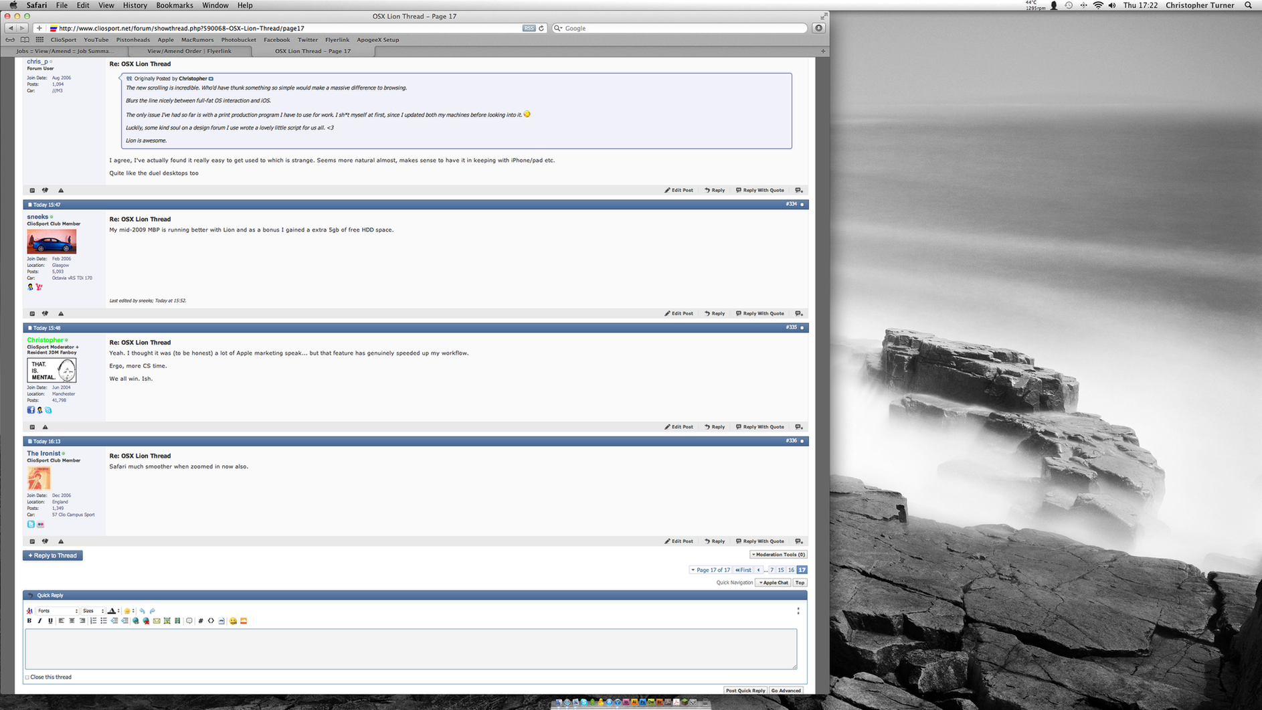Click the Insert Link globe icon in Quick Reply
This screenshot has height=710, width=1262.
tap(136, 621)
